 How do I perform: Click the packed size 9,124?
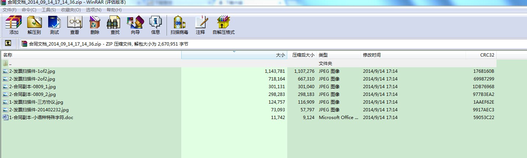pyautogui.click(x=309, y=118)
